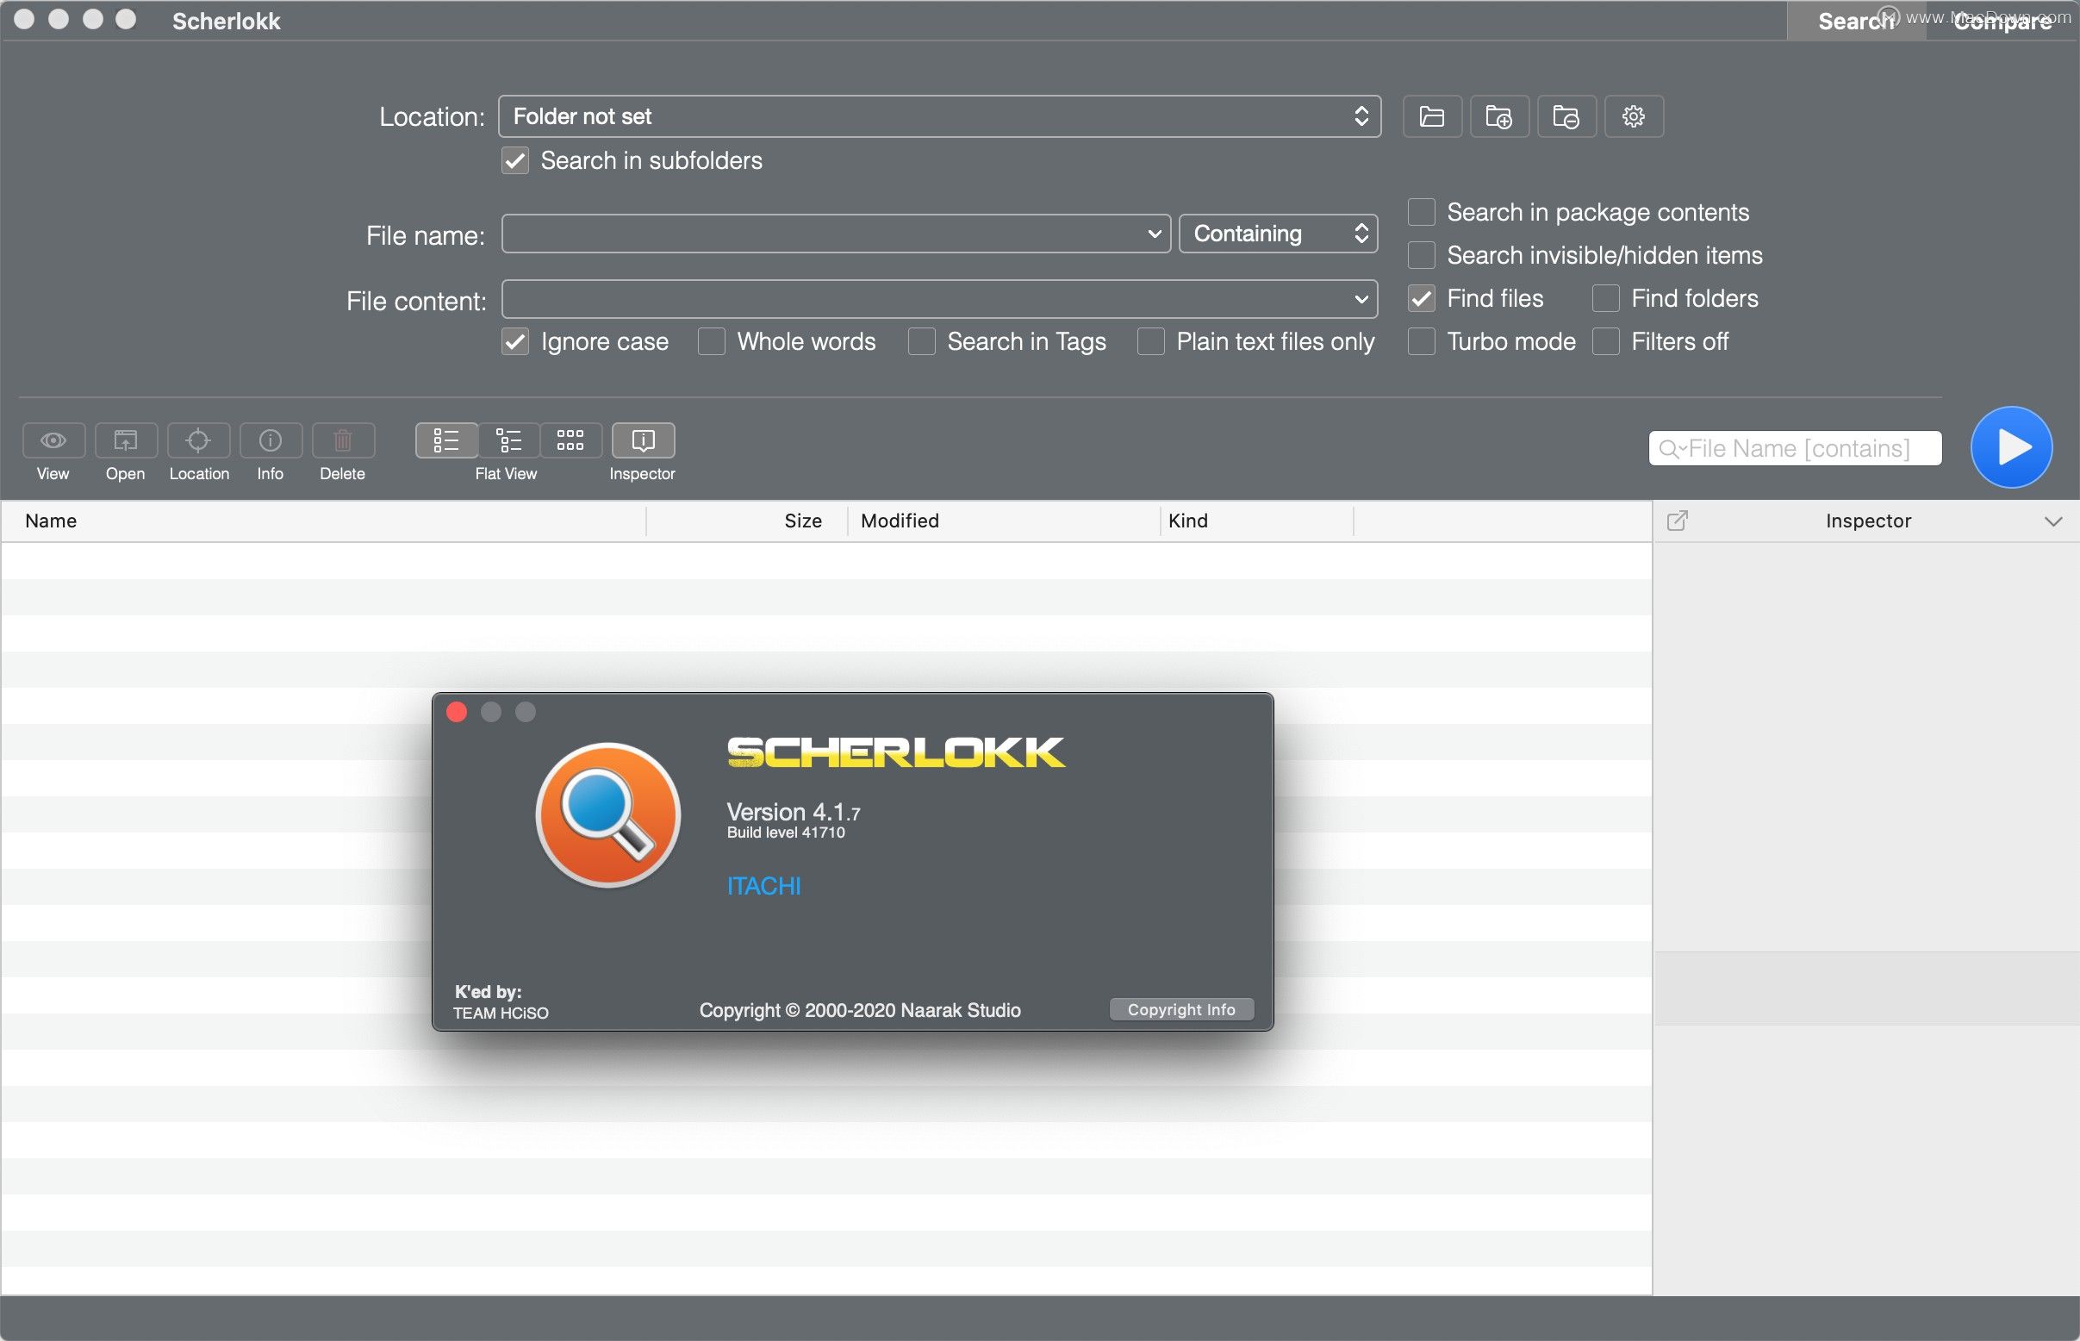
Task: Start search with the blue play button
Action: coord(2010,447)
